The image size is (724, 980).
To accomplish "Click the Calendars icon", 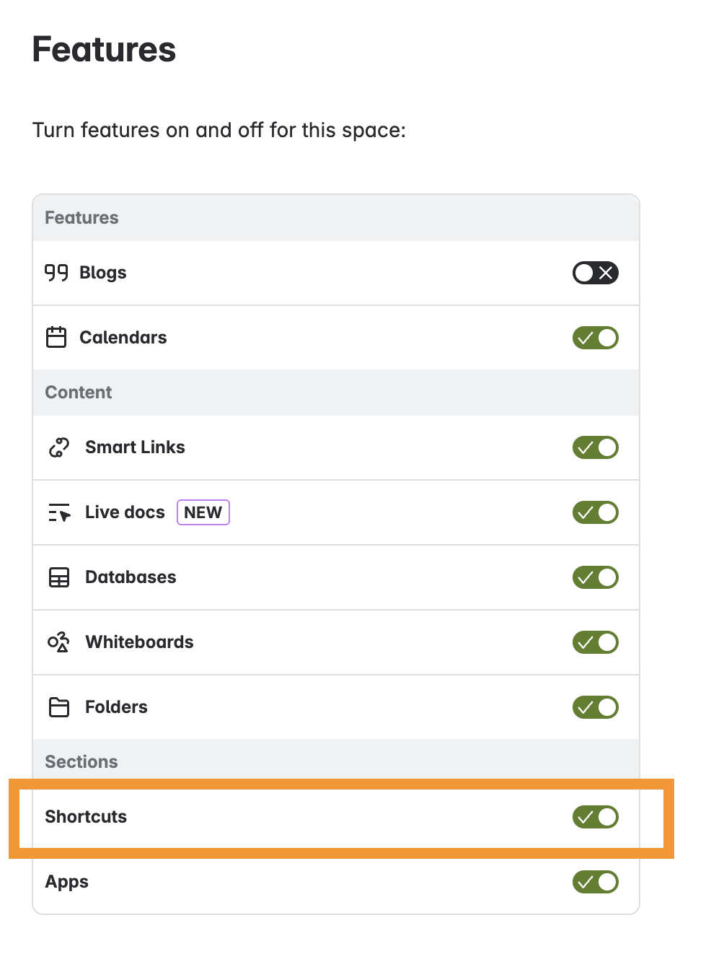I will coord(58,337).
